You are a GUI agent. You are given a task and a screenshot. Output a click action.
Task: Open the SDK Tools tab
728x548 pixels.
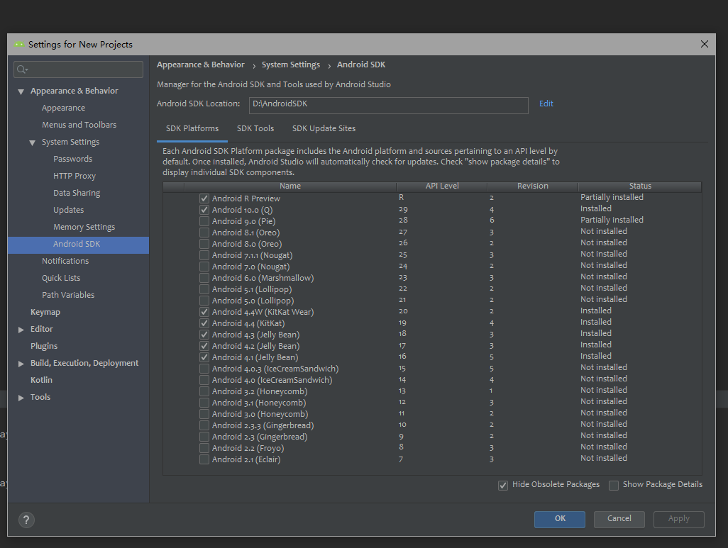pos(255,128)
